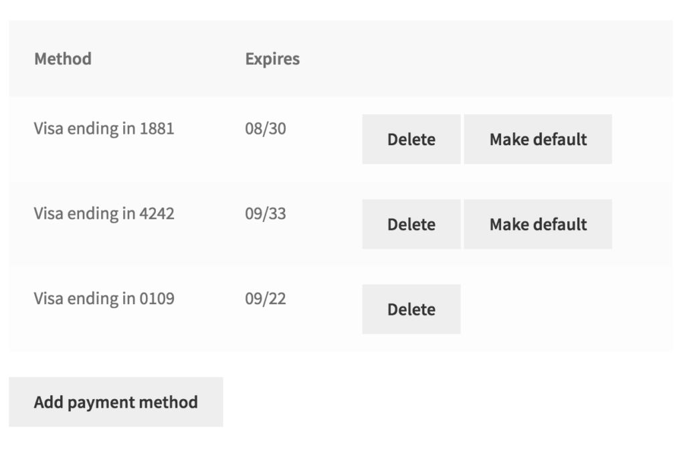Set Visa ending in 4242 as default
685x466 pixels.
[x=538, y=224]
